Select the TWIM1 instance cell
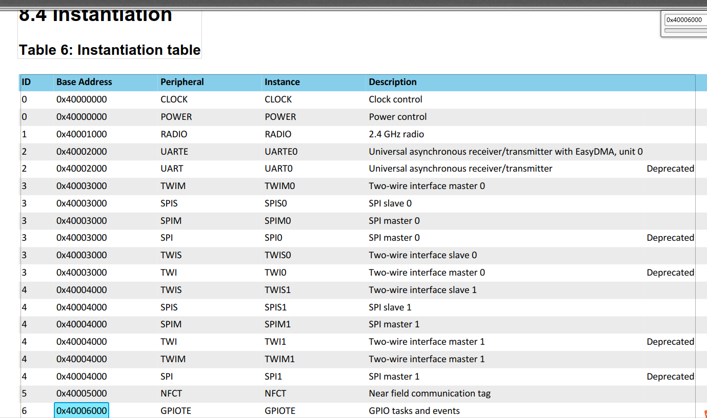Image resolution: width=707 pixels, height=418 pixels. coord(280,359)
